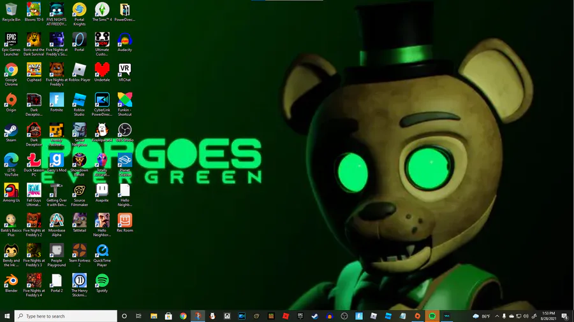
Task: Select the Origin desktop icon
Action: [11, 102]
